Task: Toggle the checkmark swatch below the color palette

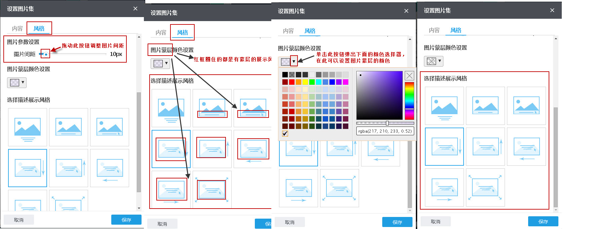Action: tap(285, 134)
